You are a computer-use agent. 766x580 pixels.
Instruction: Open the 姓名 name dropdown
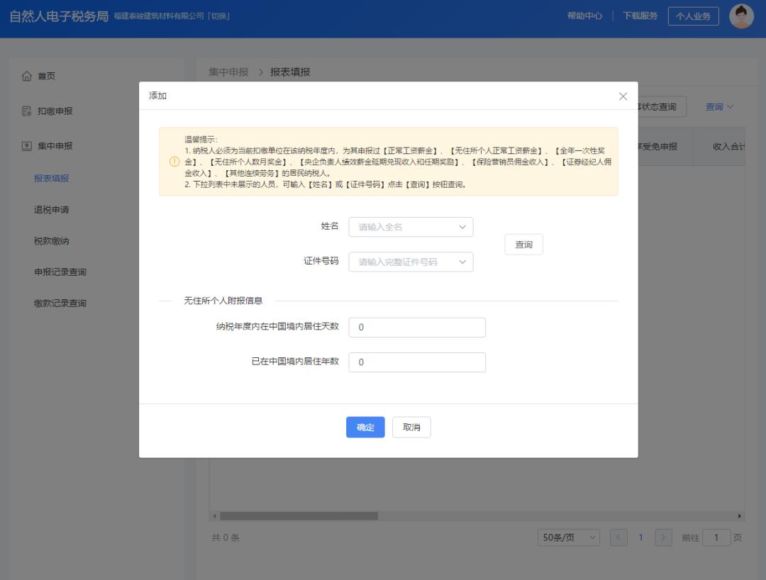[464, 227]
